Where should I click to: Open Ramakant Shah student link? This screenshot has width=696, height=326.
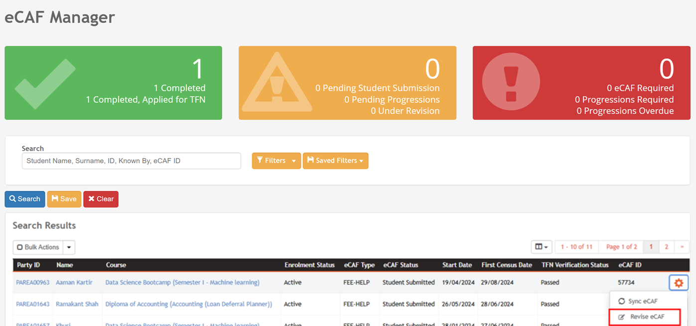coord(77,304)
